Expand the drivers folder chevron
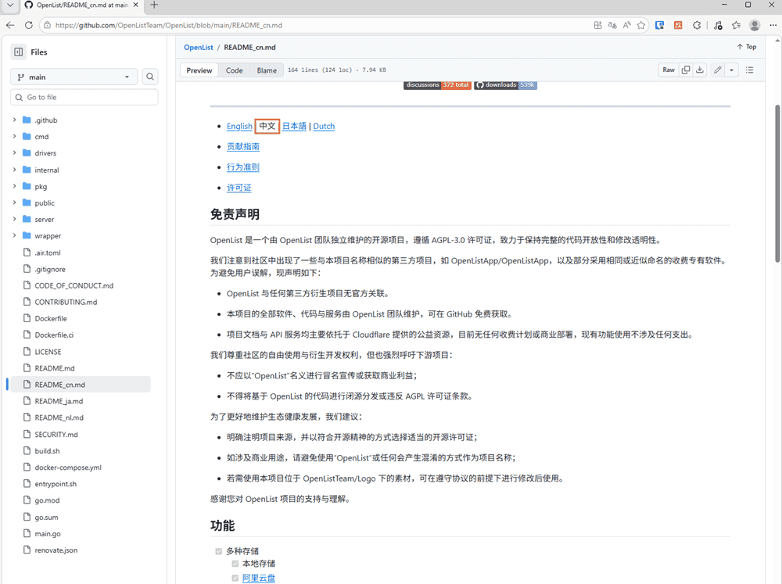The image size is (782, 584). (x=14, y=153)
